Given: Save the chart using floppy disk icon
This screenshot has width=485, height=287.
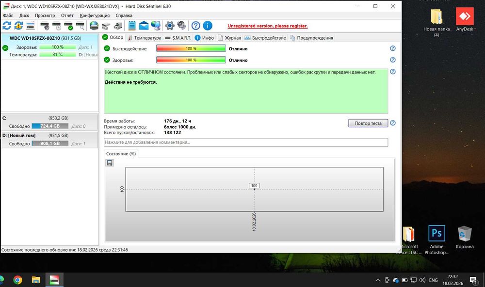Looking at the screenshot, I should coord(110,163).
